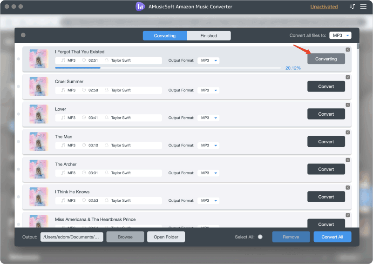Convert the Cruel Summer track

point(326,86)
